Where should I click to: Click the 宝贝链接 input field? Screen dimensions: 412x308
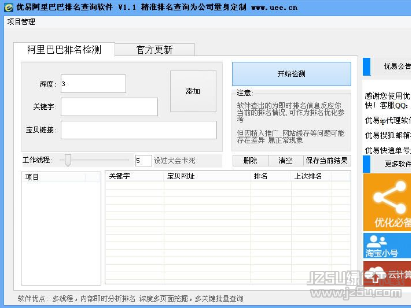click(139, 130)
